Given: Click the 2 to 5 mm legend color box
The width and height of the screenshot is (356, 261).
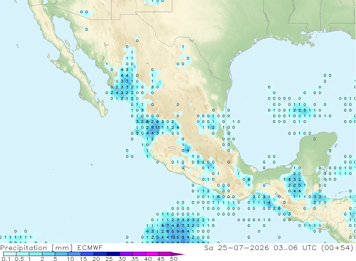Looking at the screenshot, I should coord(48,254).
